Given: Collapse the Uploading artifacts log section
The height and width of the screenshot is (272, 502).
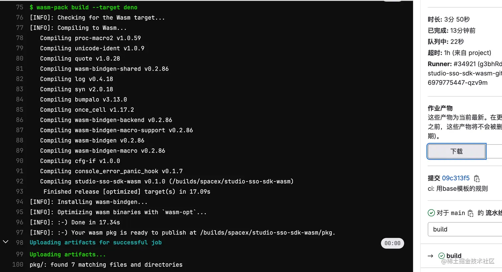Looking at the screenshot, I should pos(5,242).
